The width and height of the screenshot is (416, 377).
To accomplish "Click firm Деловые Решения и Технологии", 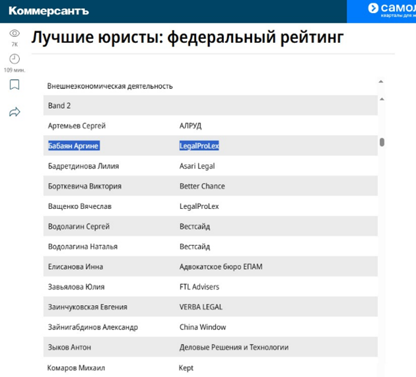I will (x=234, y=347).
